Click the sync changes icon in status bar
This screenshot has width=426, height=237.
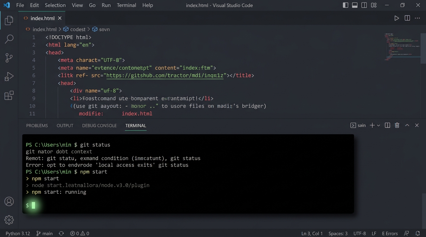click(61, 233)
